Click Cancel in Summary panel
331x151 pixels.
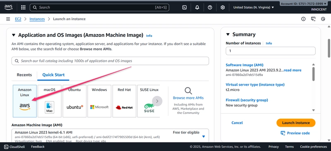point(237,123)
